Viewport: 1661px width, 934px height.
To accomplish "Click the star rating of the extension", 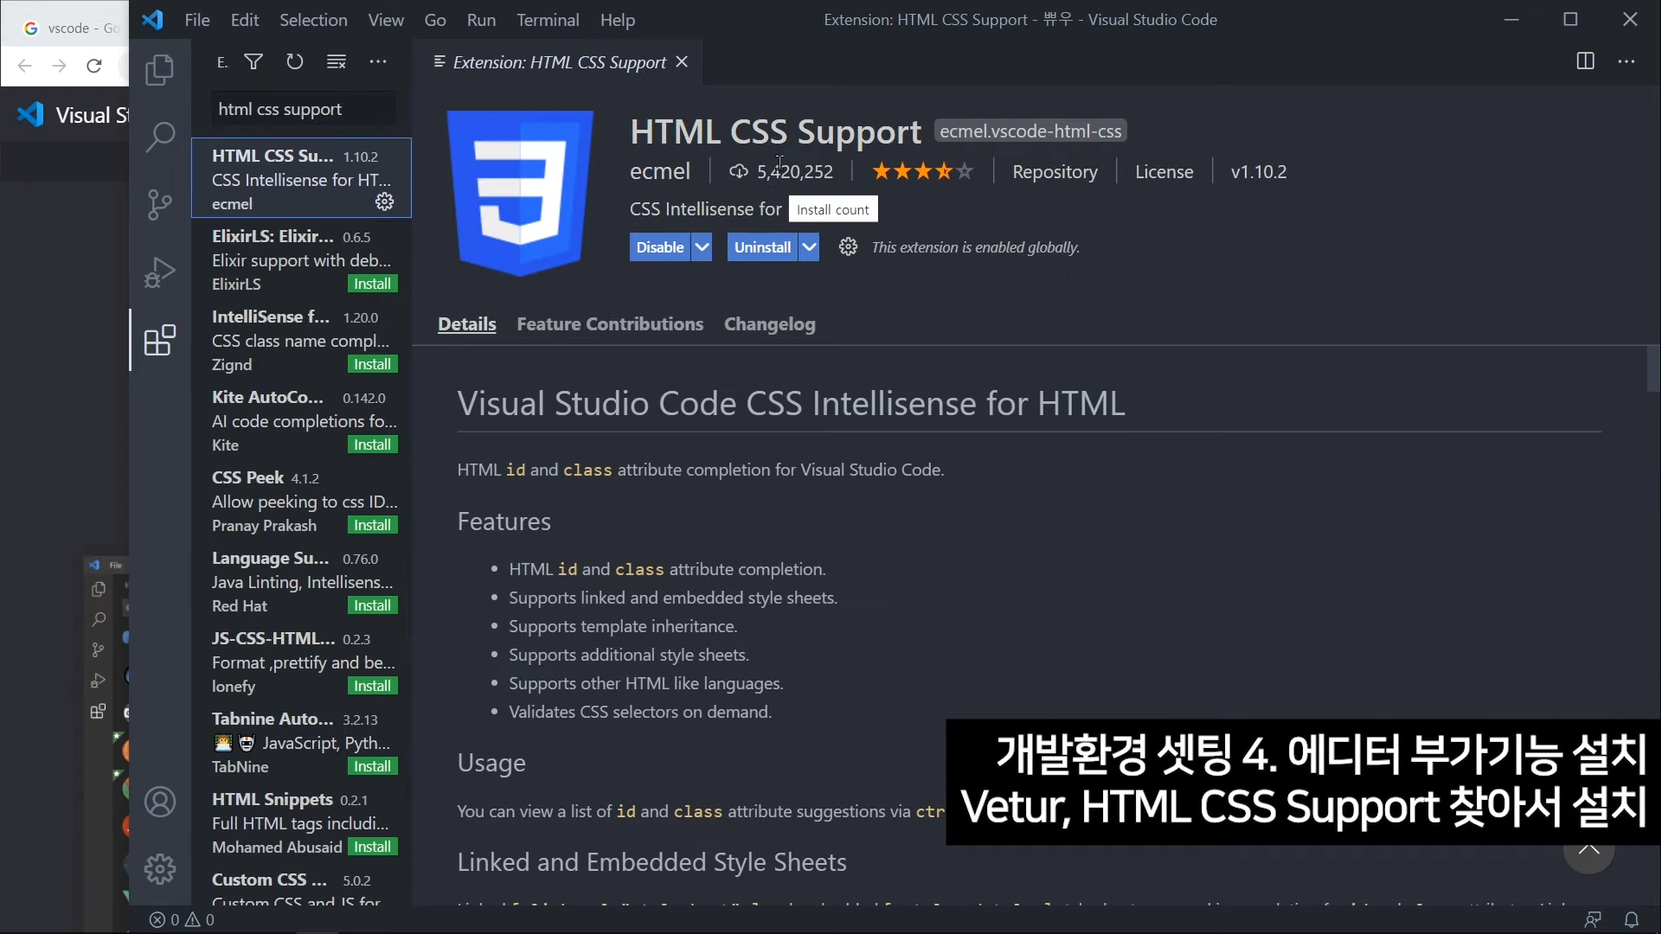I will pos(922,172).
